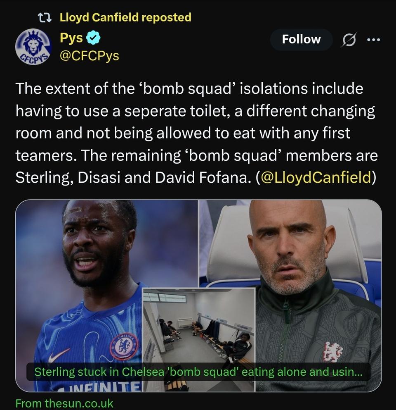This screenshot has width=396, height=410.
Task: Open the "Lloyd Canfield reposted" label
Action: point(125,17)
